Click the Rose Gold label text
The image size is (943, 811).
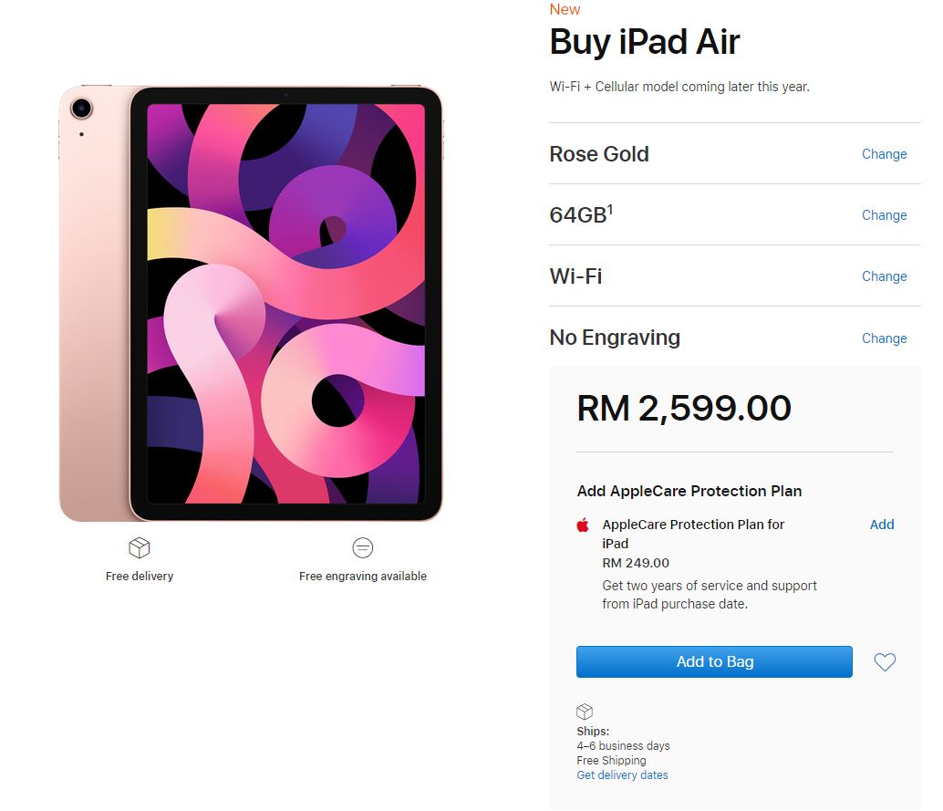[x=599, y=154]
